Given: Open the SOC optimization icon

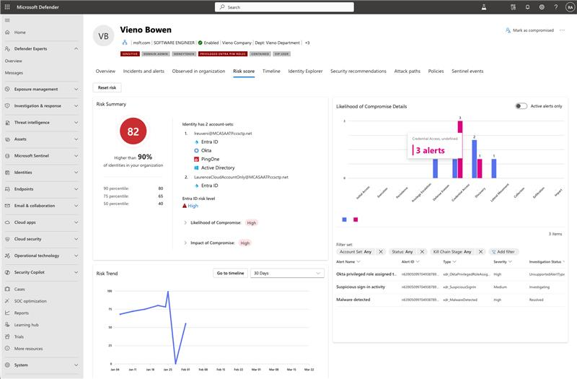Looking at the screenshot, I should (x=7, y=301).
